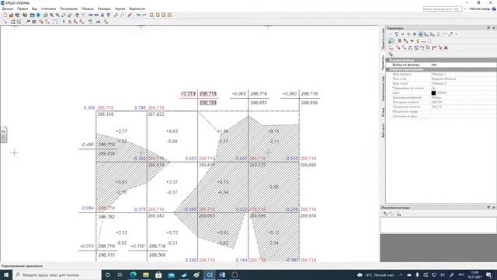Open the taskbar weather widget
This screenshot has height=280, width=497.
click(375, 275)
